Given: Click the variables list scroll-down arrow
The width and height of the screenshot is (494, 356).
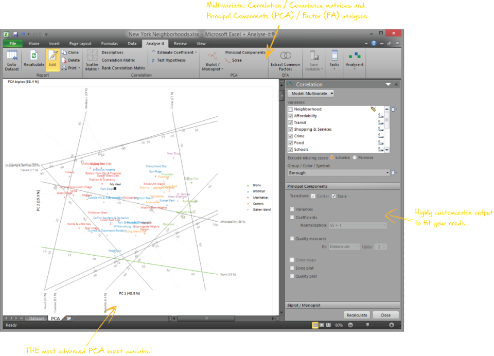Looking at the screenshot, I should (x=386, y=150).
